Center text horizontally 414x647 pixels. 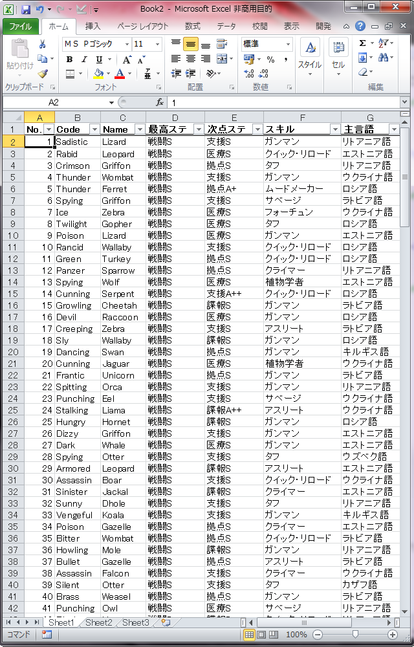coord(191,59)
